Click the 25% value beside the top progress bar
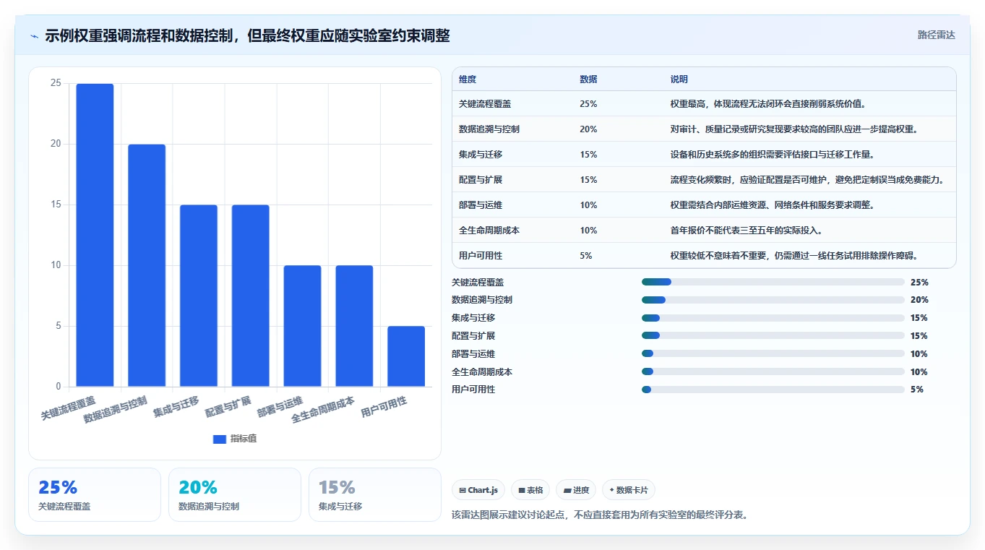The image size is (985, 550). pos(919,283)
